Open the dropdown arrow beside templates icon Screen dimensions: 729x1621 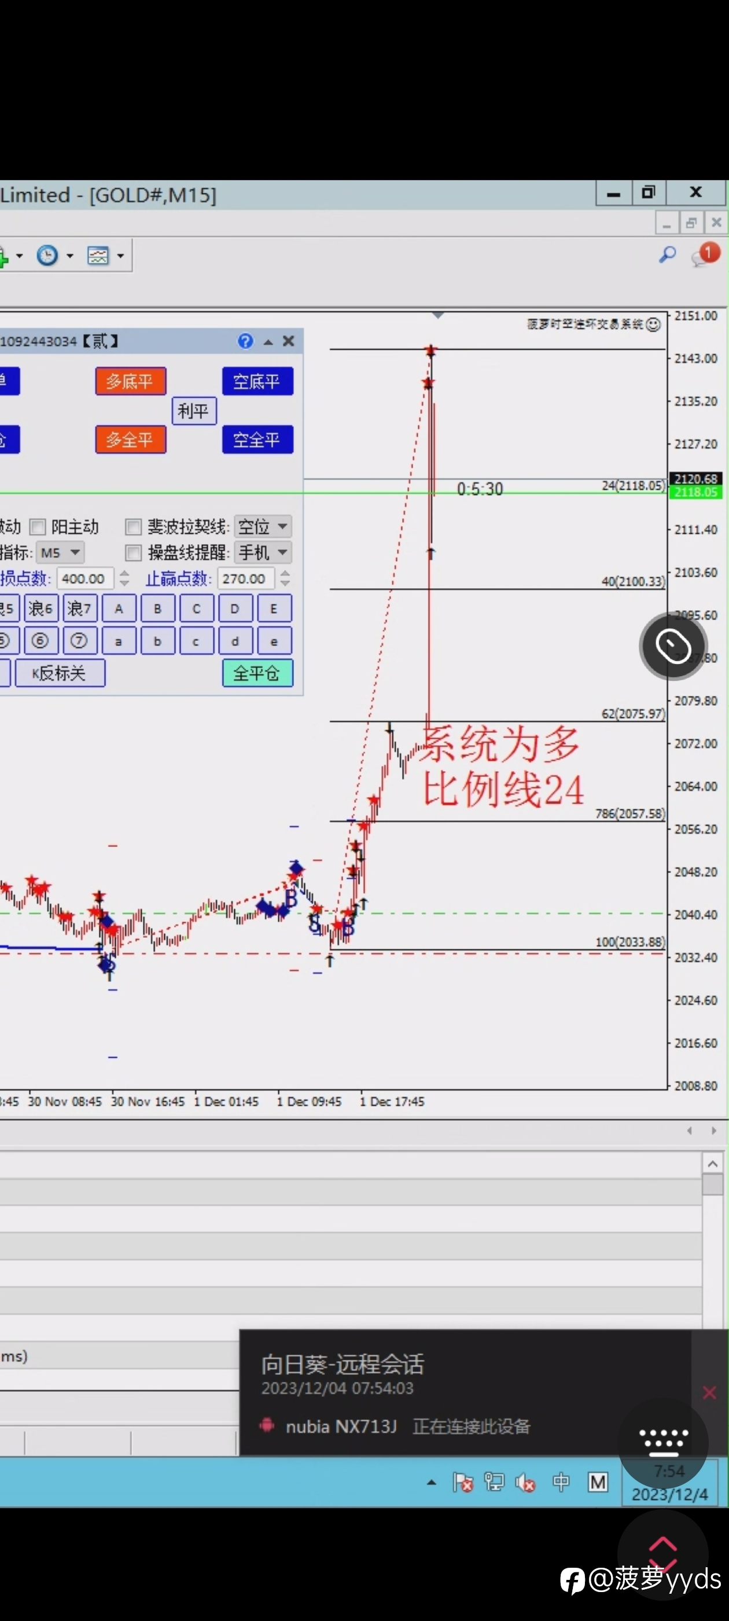[120, 256]
